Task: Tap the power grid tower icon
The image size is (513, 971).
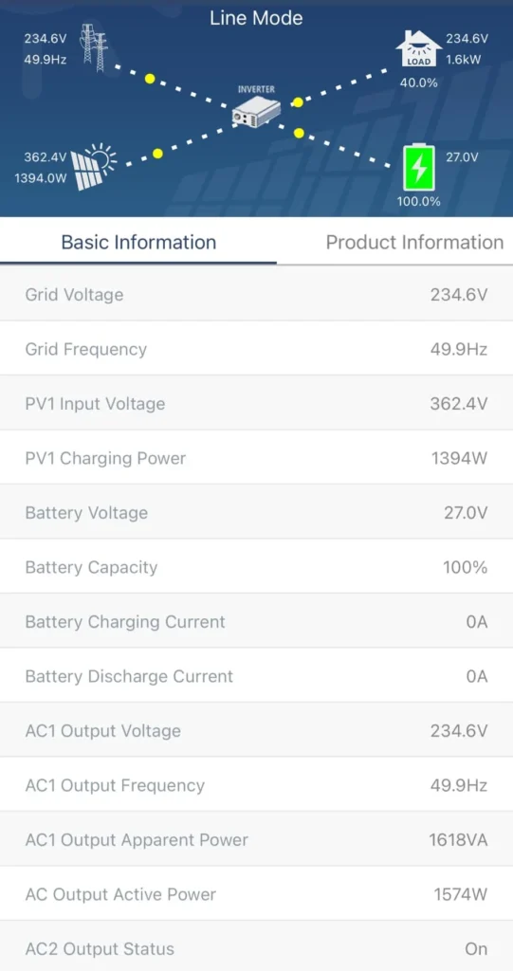Action: (x=94, y=48)
